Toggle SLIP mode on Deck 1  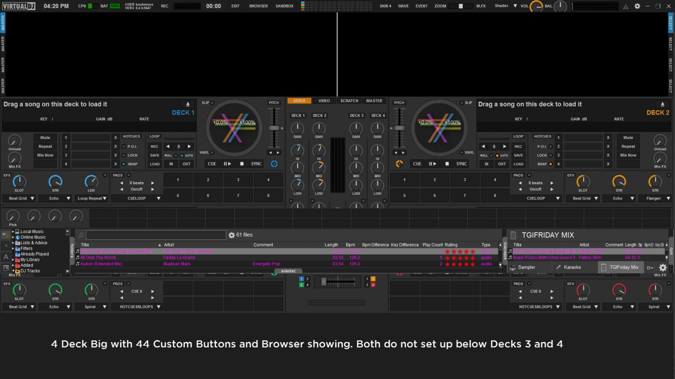pos(212,103)
